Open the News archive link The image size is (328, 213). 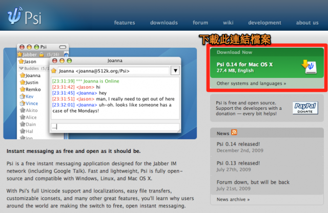point(233,199)
